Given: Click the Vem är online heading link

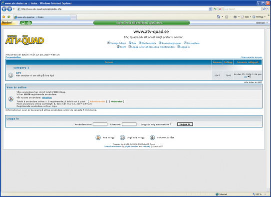Looking at the screenshot, I should (x=16, y=88).
